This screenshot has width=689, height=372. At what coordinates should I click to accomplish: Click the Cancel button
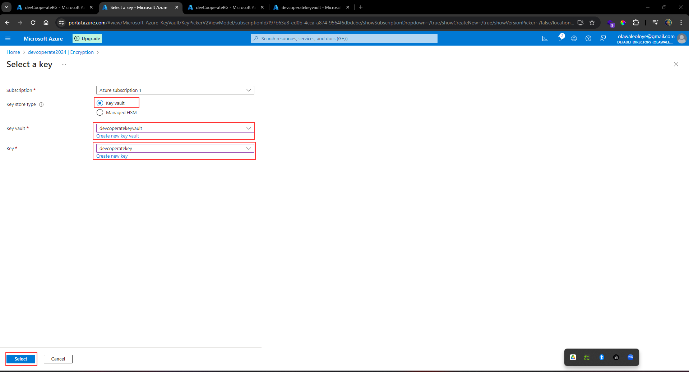tap(58, 359)
